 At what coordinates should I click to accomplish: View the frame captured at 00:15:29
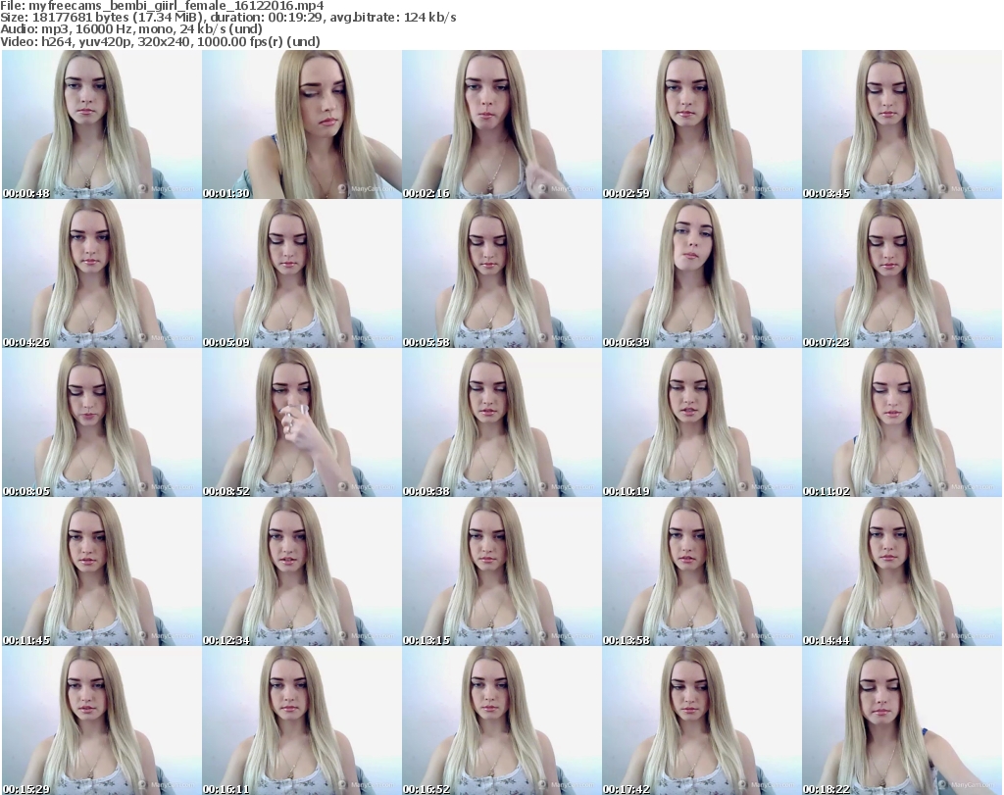[102, 720]
